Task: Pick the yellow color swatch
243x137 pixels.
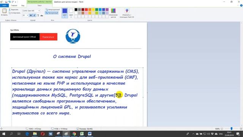Action: point(93,10)
